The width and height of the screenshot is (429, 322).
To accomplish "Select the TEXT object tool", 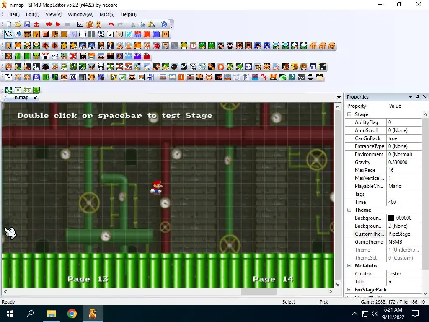I will (9, 77).
